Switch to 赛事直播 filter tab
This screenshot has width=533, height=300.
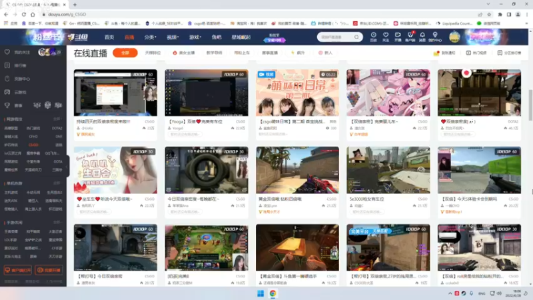tap(270, 53)
